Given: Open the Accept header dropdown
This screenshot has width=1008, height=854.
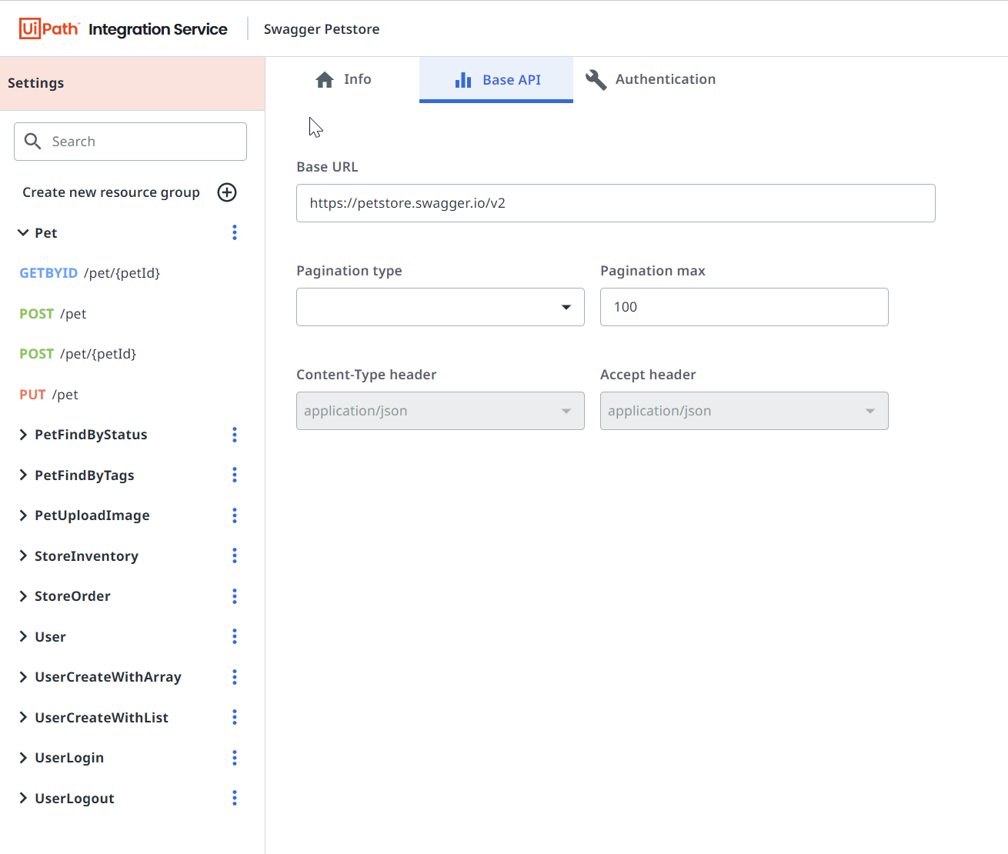Looking at the screenshot, I should click(744, 411).
